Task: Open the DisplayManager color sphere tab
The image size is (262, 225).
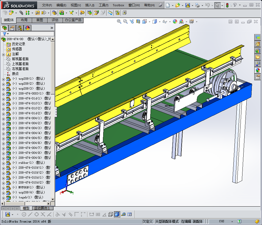Action: click(x=27, y=28)
